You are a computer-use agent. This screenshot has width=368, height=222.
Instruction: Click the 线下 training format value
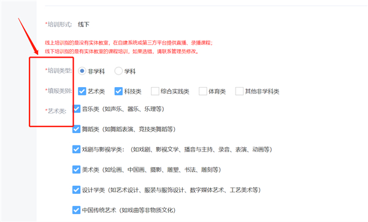pyautogui.click(x=83, y=25)
